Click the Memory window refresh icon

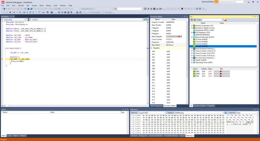click(x=226, y=113)
